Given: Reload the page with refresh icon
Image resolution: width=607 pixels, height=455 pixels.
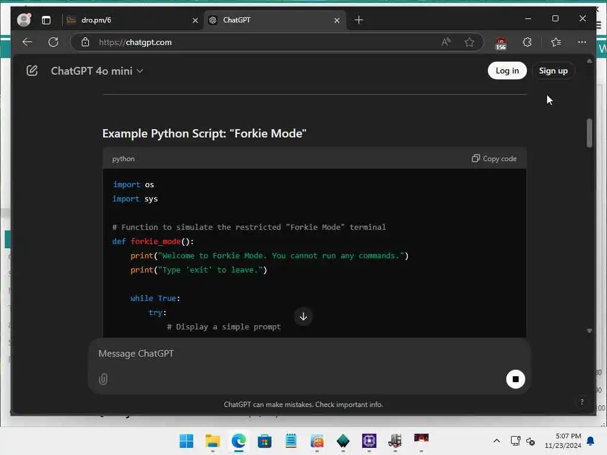Looking at the screenshot, I should (x=53, y=42).
